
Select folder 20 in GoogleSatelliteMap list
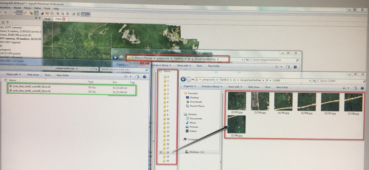tap(166, 161)
